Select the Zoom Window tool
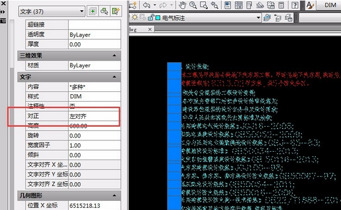 pos(204,5)
